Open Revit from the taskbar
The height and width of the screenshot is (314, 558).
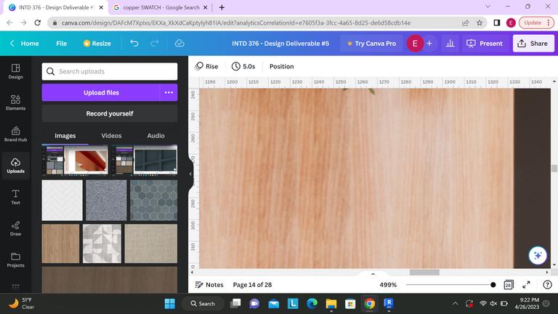(389, 303)
